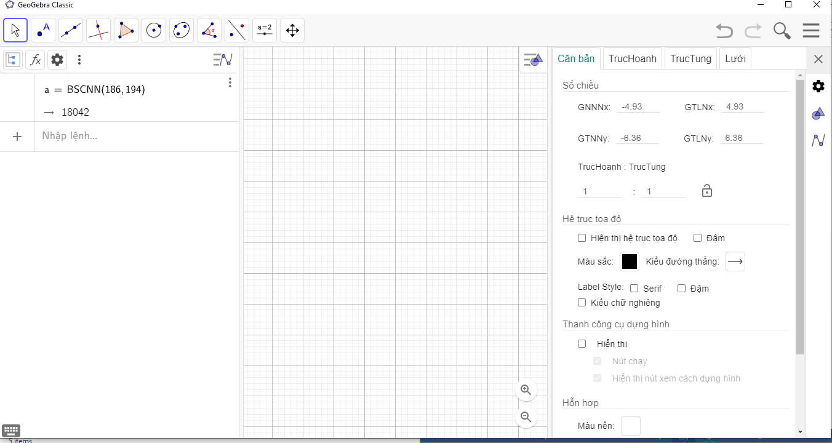Click the Undo arrow icon

pyautogui.click(x=724, y=31)
